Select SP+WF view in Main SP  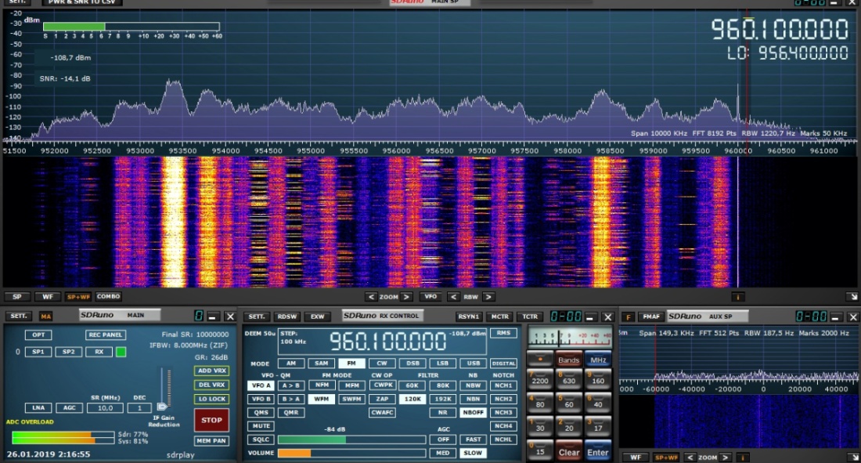(78, 297)
